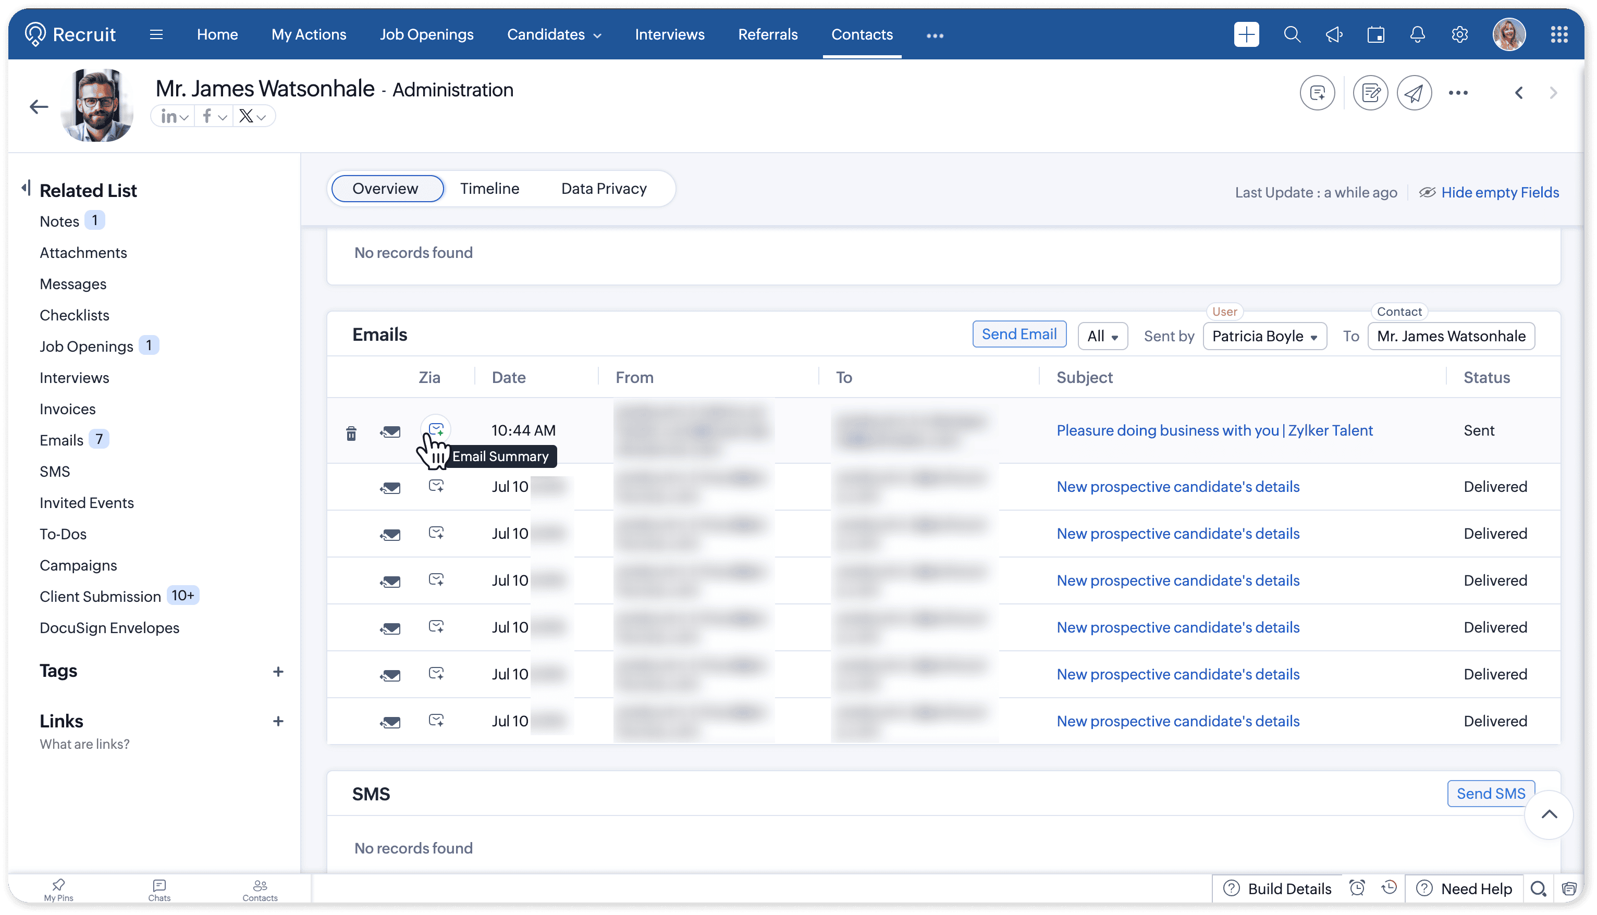
Task: Expand the Patricia Boyle sent-by dropdown
Action: coord(1264,336)
